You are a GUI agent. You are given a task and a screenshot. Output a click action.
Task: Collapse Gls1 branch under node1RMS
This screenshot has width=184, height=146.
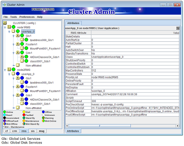pyautogui.click(x=13, y=36)
